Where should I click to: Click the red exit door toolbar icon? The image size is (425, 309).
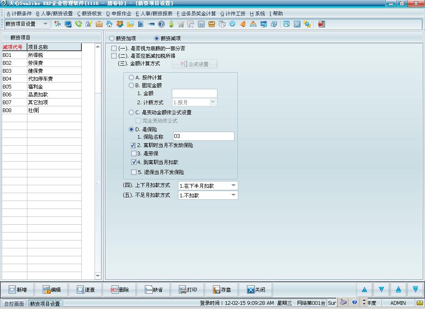[x=321, y=24]
